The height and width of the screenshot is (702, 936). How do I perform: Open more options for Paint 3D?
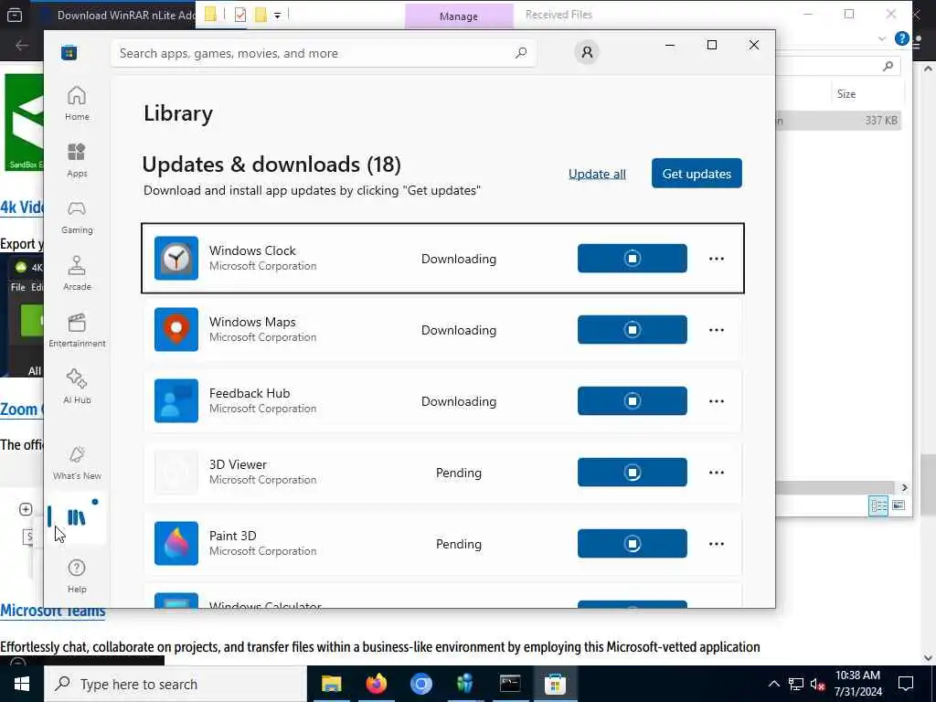pos(717,543)
